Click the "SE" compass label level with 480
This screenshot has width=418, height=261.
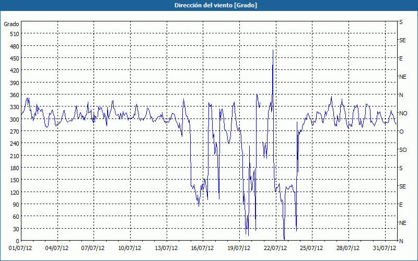(402, 40)
